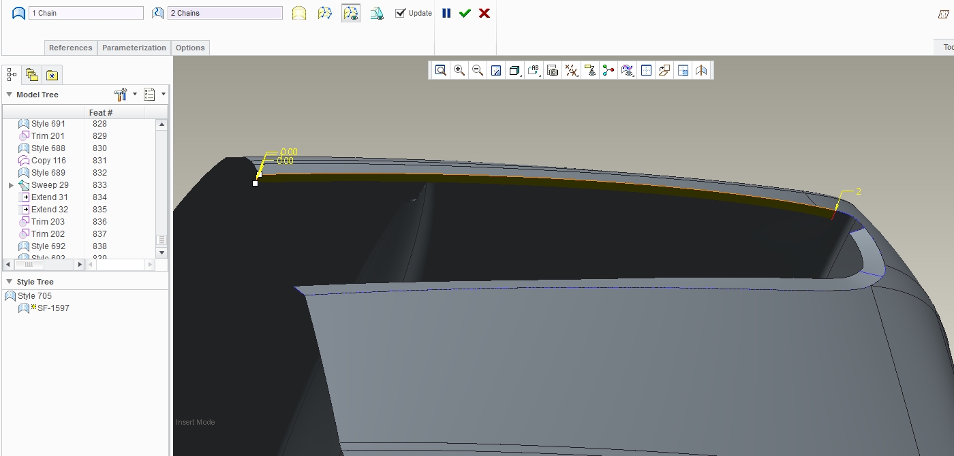Click the primary chain collector icon

pyautogui.click(x=18, y=13)
